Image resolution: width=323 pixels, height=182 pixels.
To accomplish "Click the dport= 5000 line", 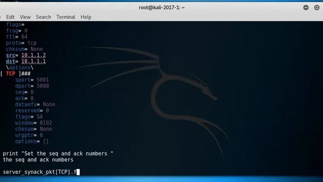I will pos(32,86).
